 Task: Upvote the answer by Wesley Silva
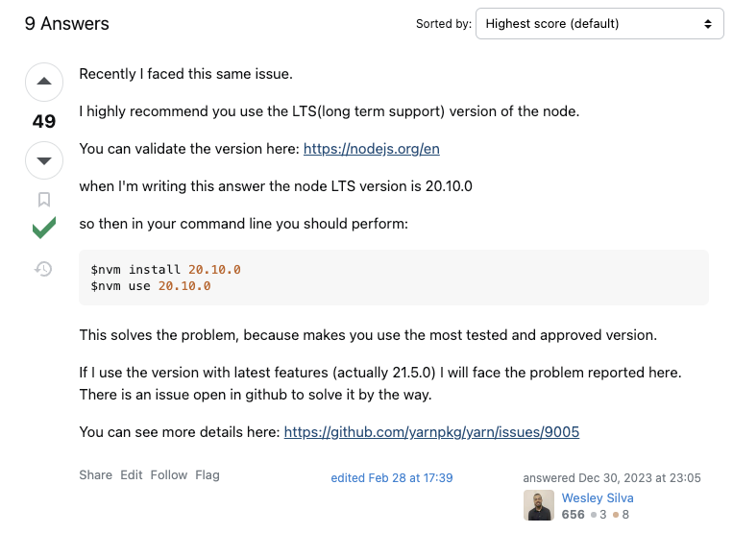(44, 82)
